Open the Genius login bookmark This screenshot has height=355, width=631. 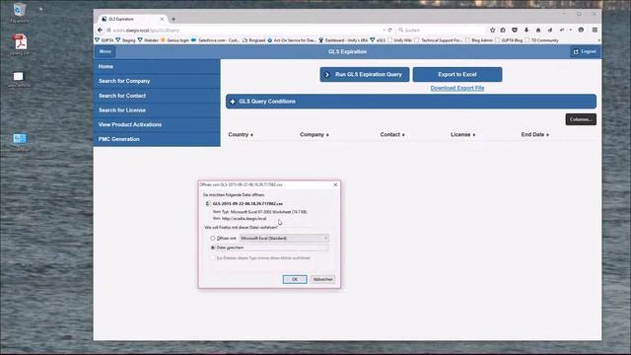pos(175,40)
